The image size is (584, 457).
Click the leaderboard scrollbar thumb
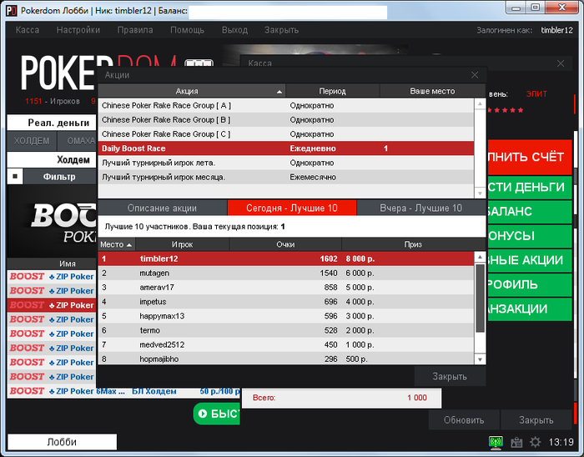[480, 298]
